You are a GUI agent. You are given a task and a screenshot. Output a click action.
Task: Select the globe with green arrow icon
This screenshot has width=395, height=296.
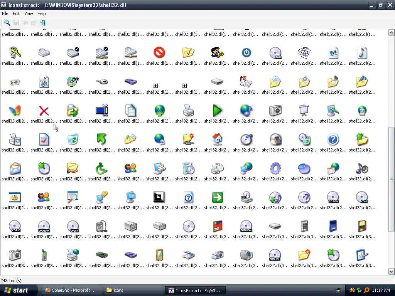[x=159, y=111]
